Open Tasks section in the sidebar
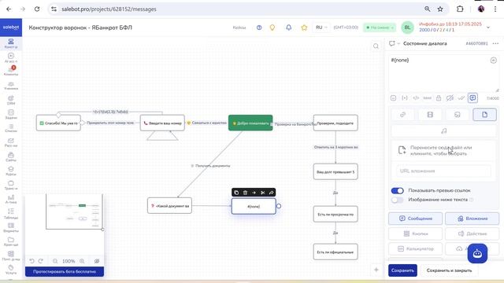The image size is (504, 283). point(11,114)
